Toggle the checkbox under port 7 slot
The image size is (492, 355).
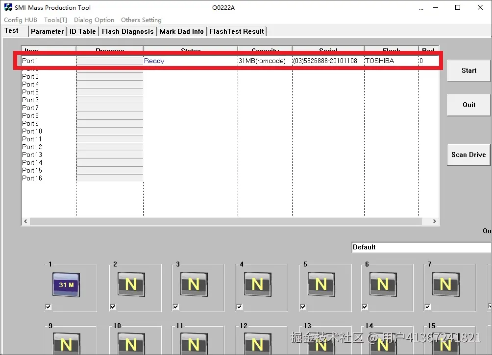pos(427,307)
